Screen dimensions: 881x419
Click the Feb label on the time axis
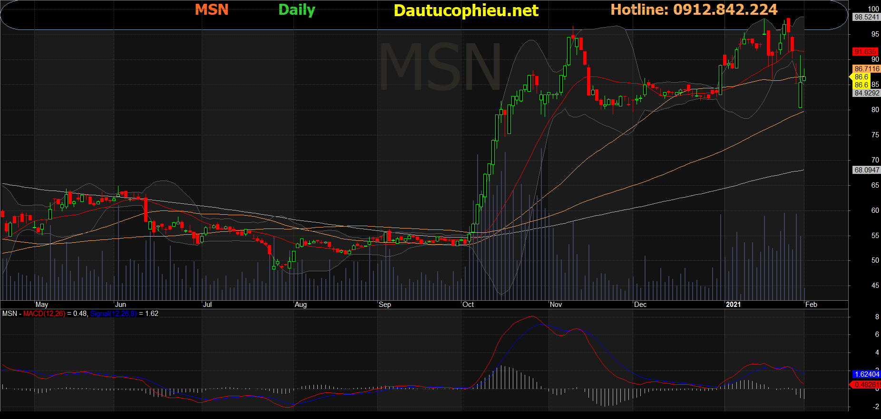coord(811,305)
